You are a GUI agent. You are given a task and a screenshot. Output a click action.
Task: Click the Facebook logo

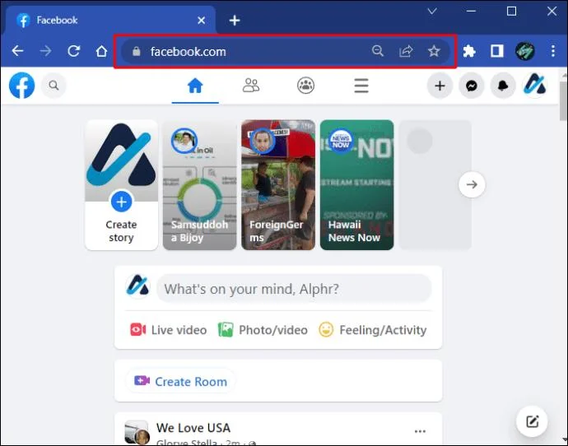21,86
